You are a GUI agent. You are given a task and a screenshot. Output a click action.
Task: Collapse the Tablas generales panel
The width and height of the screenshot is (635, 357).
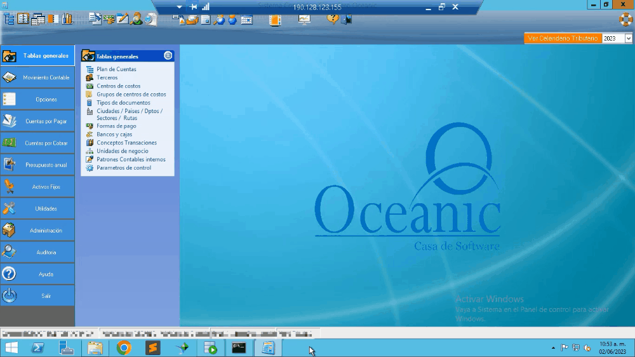[168, 56]
